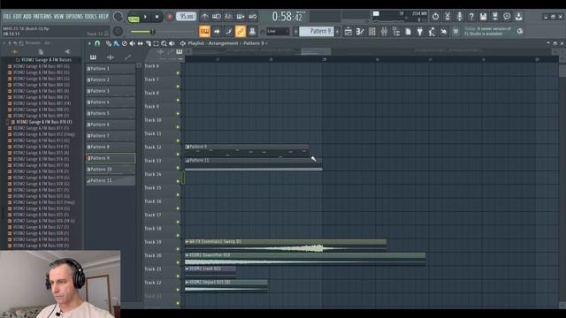566x318 pixels.
Task: Toggle the 3-2-1 countdown before recording
Action: point(228,17)
